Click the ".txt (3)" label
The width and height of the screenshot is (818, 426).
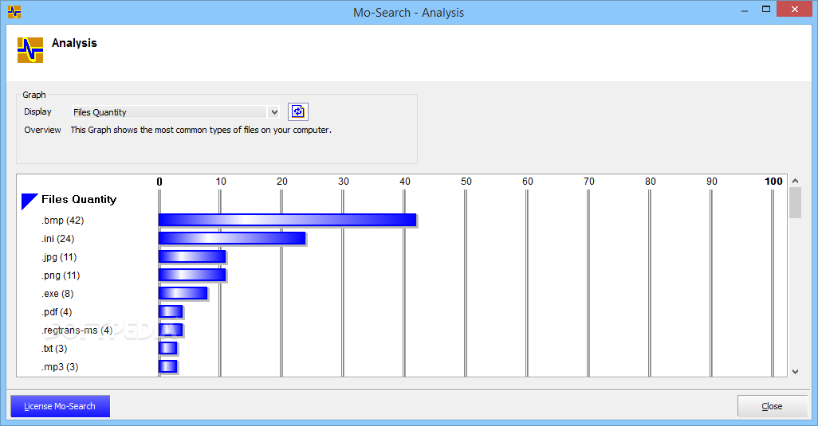(x=54, y=349)
